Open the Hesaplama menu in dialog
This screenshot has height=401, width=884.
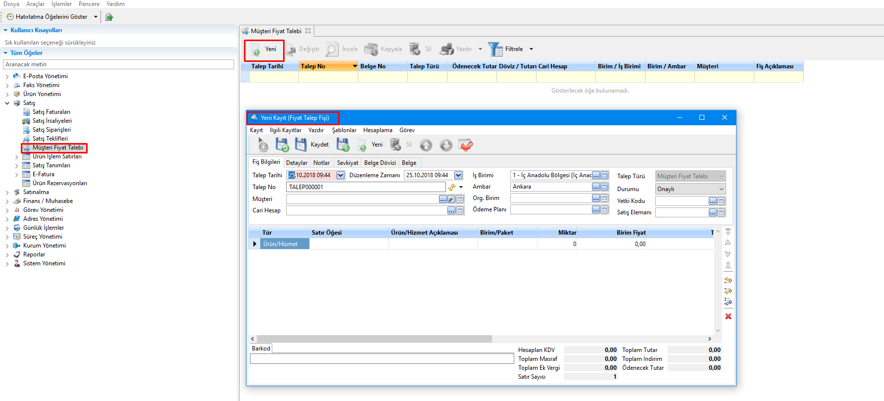pos(377,130)
